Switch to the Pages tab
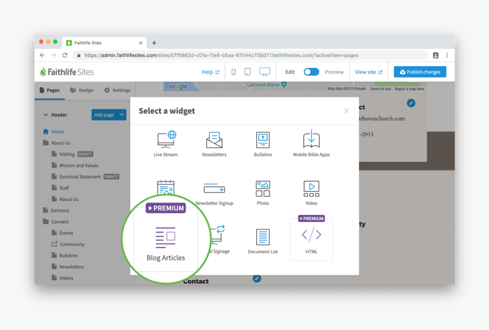 point(49,90)
